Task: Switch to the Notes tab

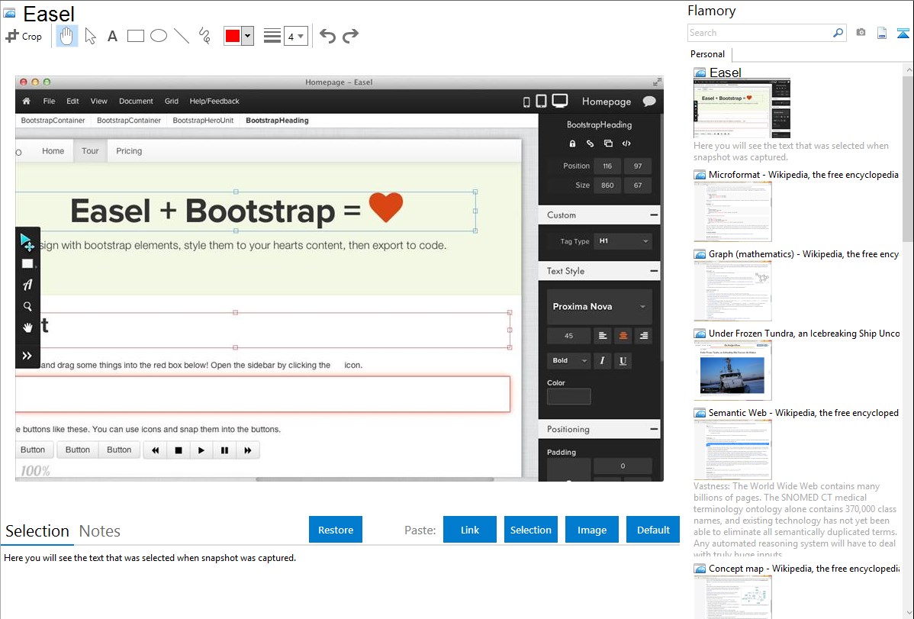Action: [100, 531]
